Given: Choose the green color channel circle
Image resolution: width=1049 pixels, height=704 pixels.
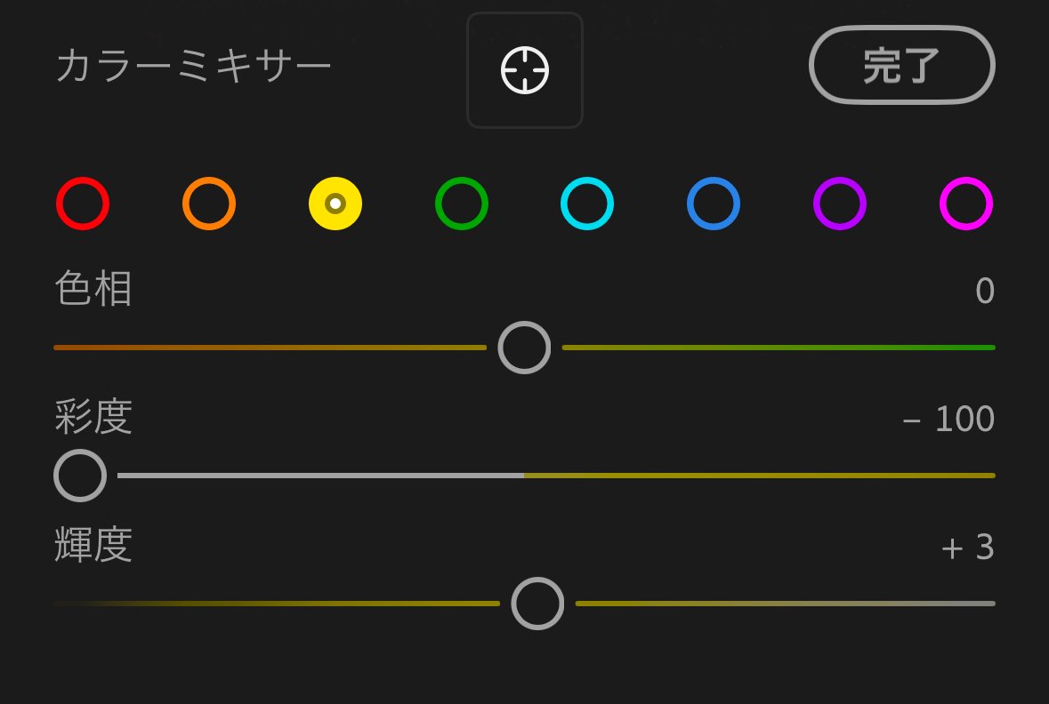Looking at the screenshot, I should pos(462,204).
